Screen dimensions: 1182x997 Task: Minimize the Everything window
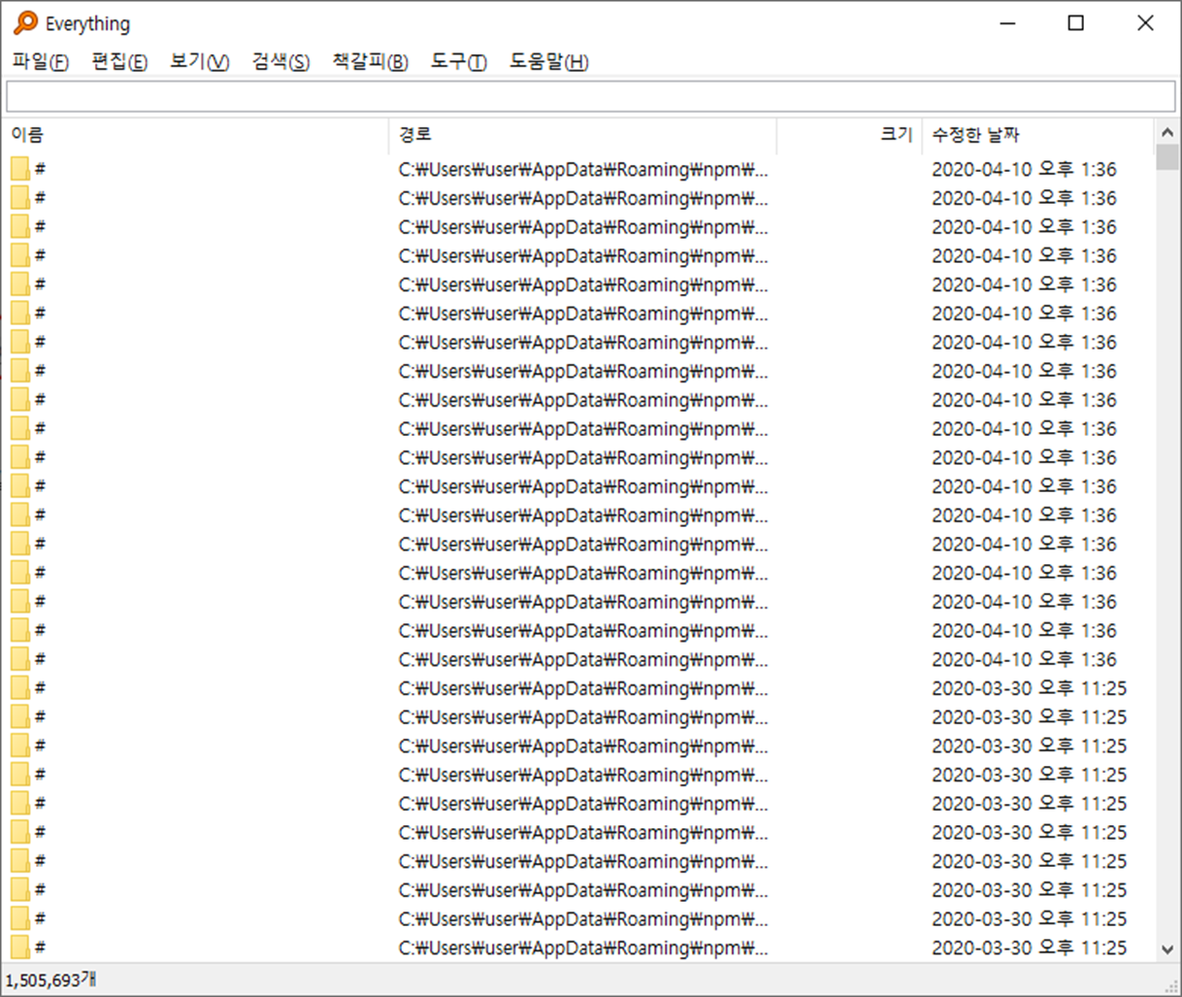[1007, 22]
